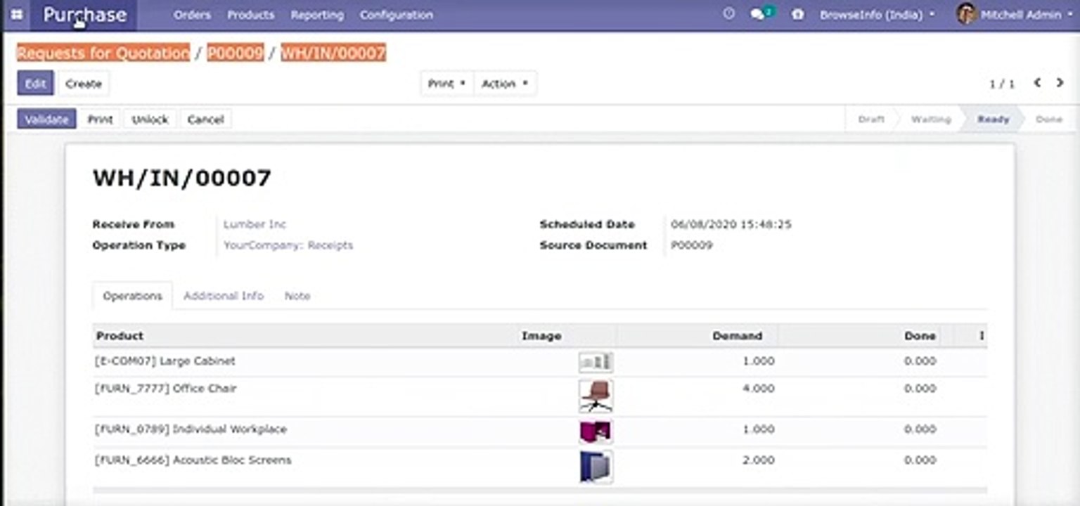Open BrowseInfo (India) company switcher
The image size is (1080, 506).
point(877,14)
